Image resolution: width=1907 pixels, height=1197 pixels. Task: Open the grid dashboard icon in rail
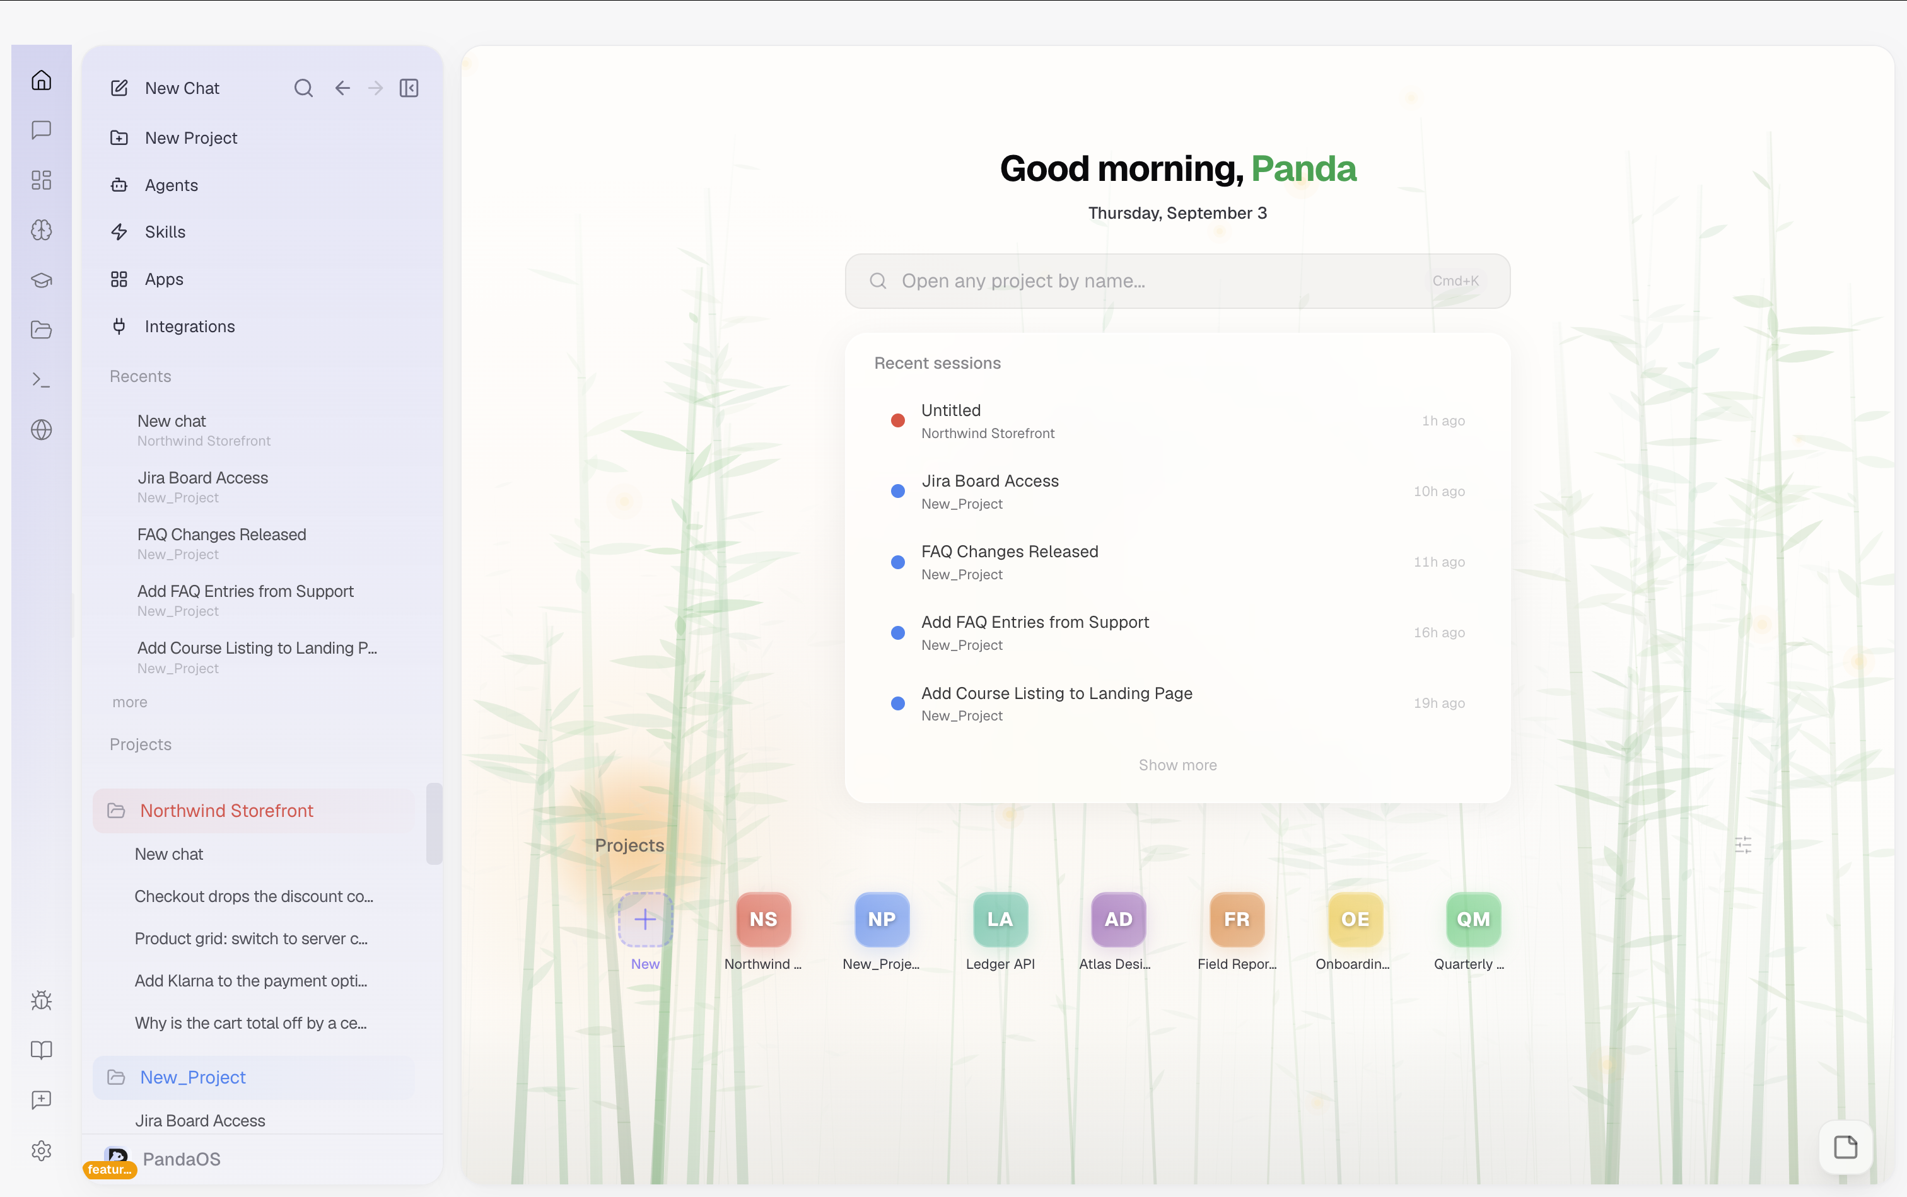tap(41, 180)
